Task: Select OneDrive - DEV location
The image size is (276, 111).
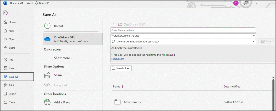Action: coord(73,39)
